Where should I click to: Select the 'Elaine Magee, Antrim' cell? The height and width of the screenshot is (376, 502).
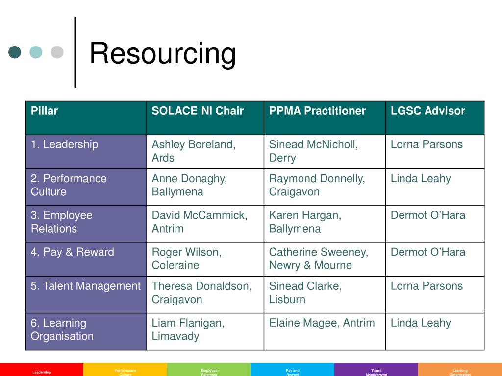coord(325,331)
